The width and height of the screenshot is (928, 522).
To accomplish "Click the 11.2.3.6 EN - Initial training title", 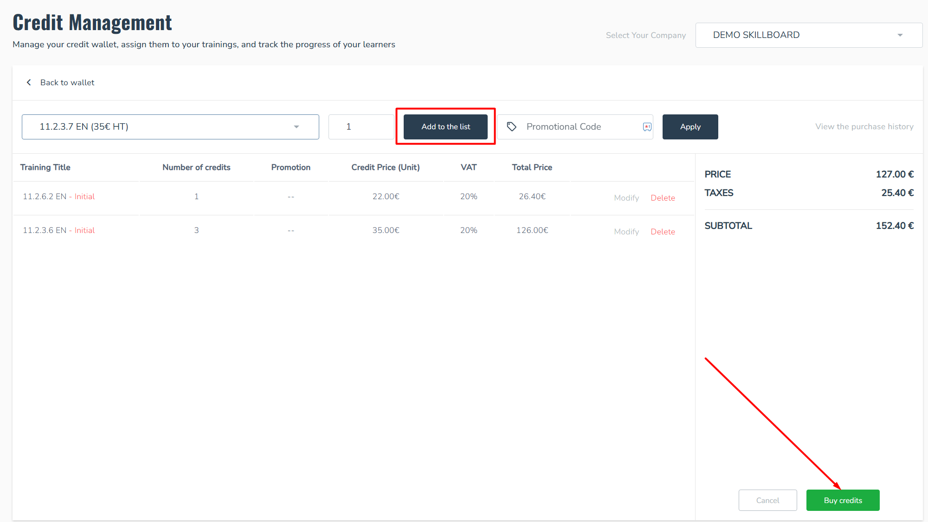I will pos(59,230).
